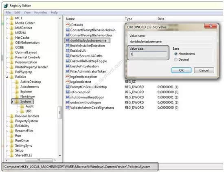Image resolution: width=224 pixels, height=172 pixels.
Task: Select the string icon next to legalnoticecaption
Action: coord(68,76)
